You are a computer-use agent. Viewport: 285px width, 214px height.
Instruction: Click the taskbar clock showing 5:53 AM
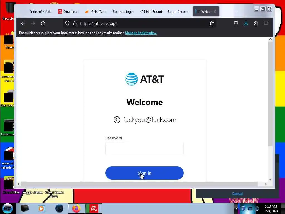pyautogui.click(x=271, y=208)
